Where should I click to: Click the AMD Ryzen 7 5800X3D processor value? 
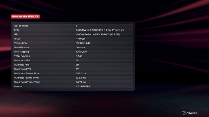click(x=100, y=30)
